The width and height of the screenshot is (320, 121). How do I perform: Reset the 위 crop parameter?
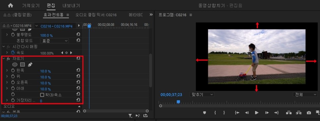click(x=78, y=76)
